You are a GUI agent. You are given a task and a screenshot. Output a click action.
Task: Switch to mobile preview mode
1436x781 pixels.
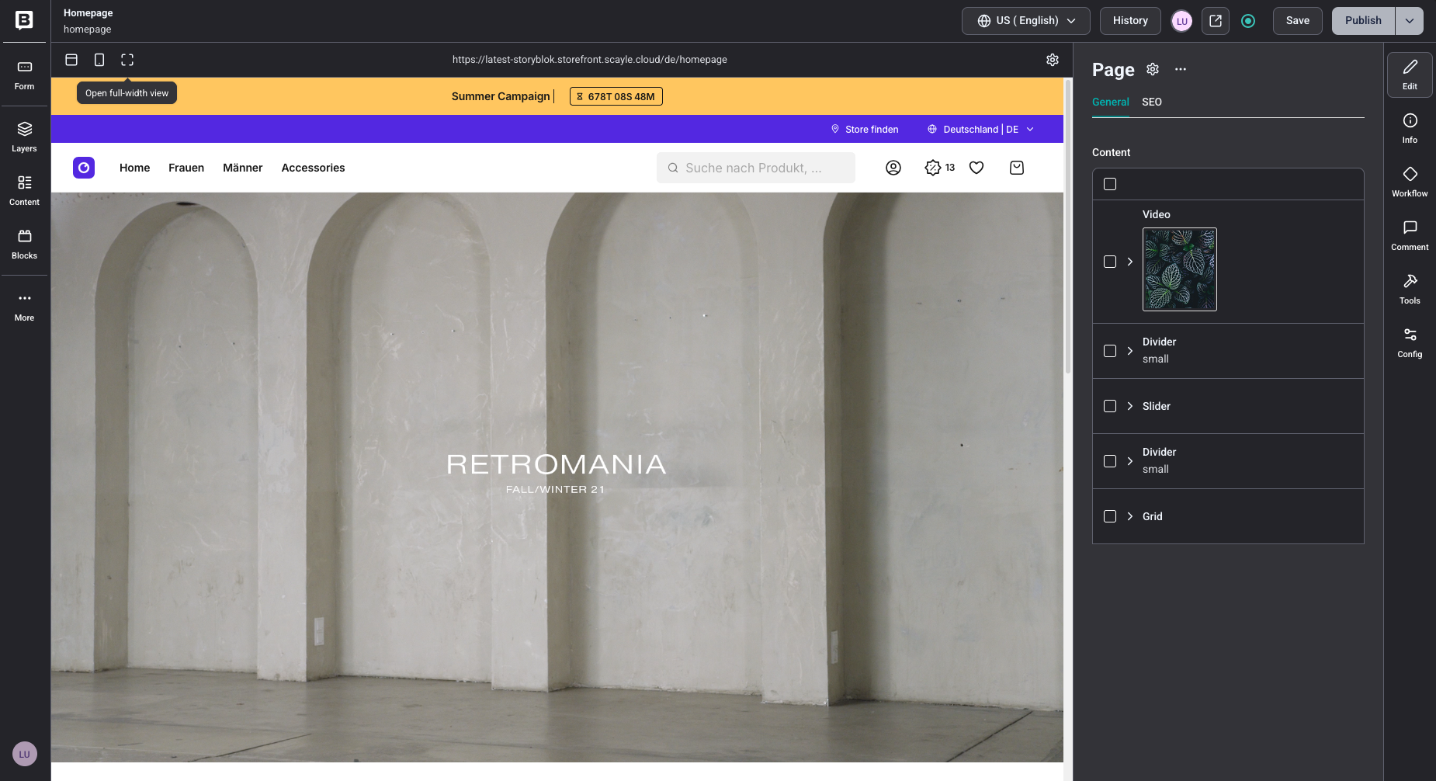point(99,59)
